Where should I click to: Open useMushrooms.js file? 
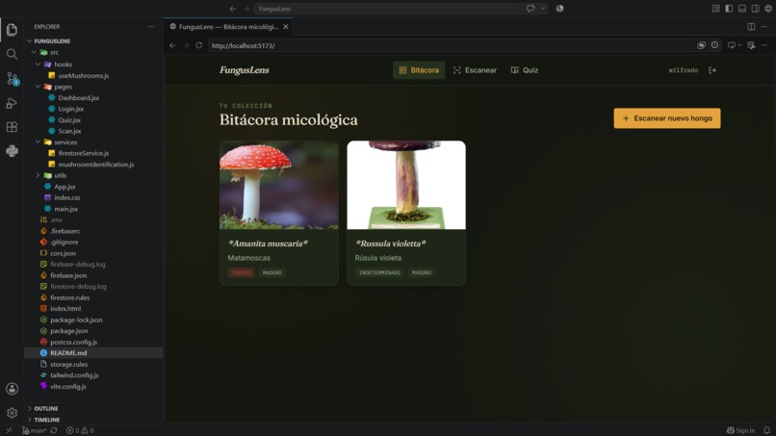coord(83,76)
